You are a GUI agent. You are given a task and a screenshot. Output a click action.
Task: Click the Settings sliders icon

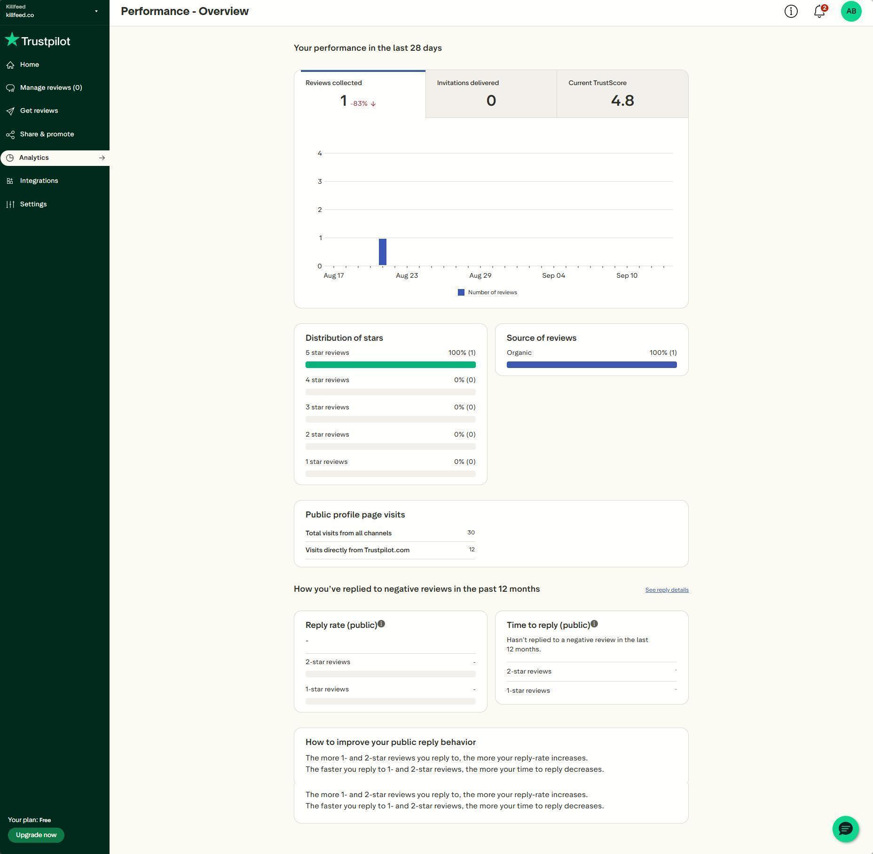10,204
